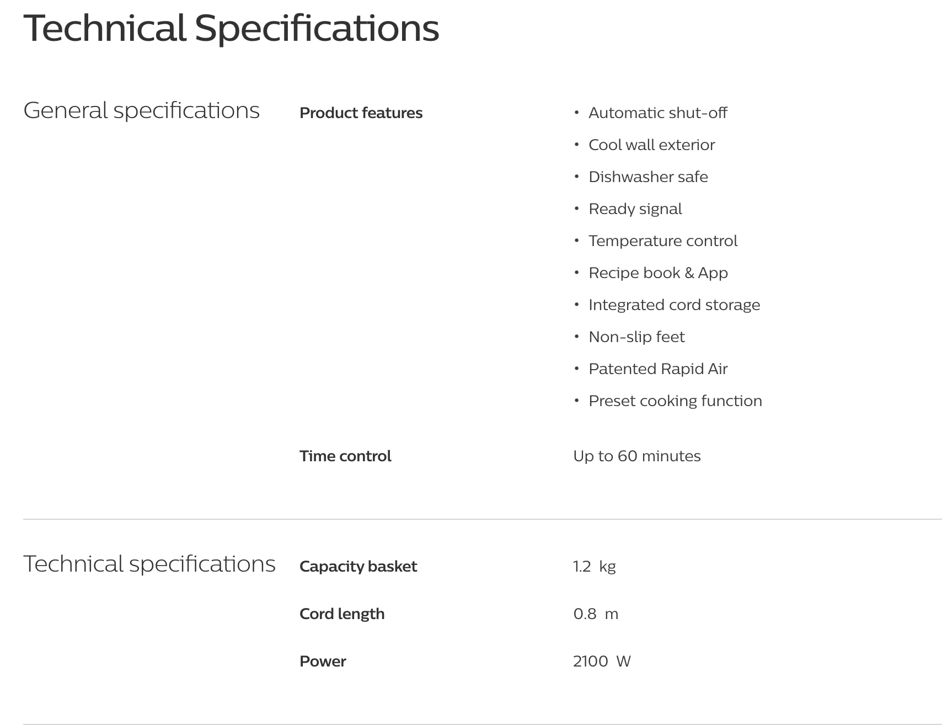
Task: Select the Non-slip feet feature
Action: coord(636,337)
